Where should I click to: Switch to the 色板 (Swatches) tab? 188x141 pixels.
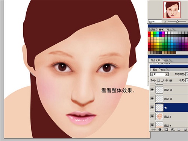pos(161,29)
